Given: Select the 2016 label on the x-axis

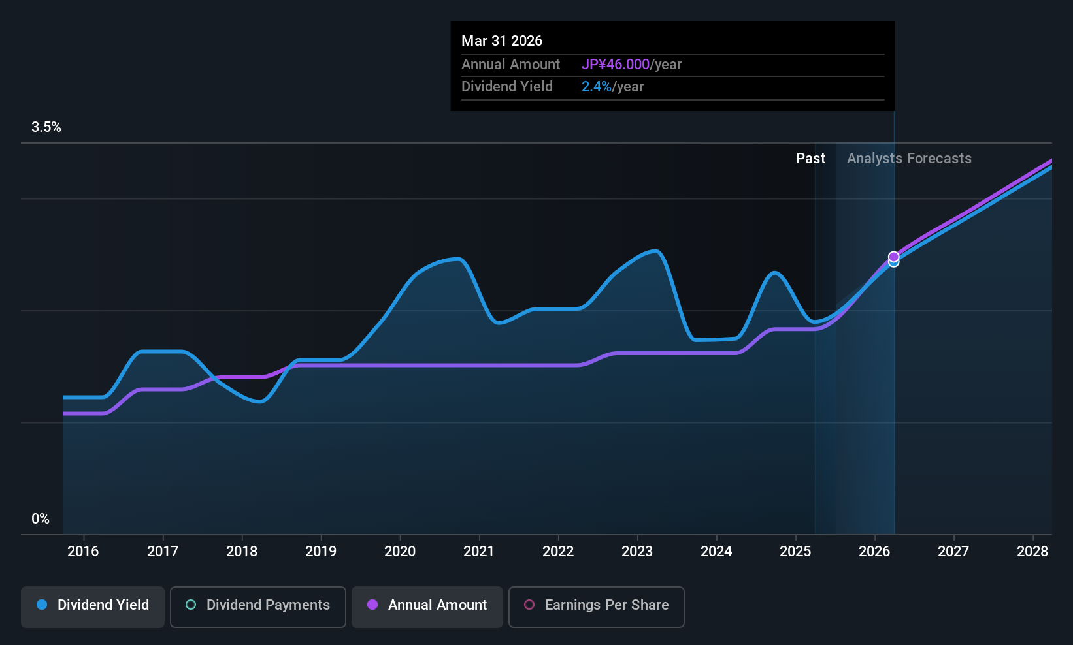Looking at the screenshot, I should (83, 552).
